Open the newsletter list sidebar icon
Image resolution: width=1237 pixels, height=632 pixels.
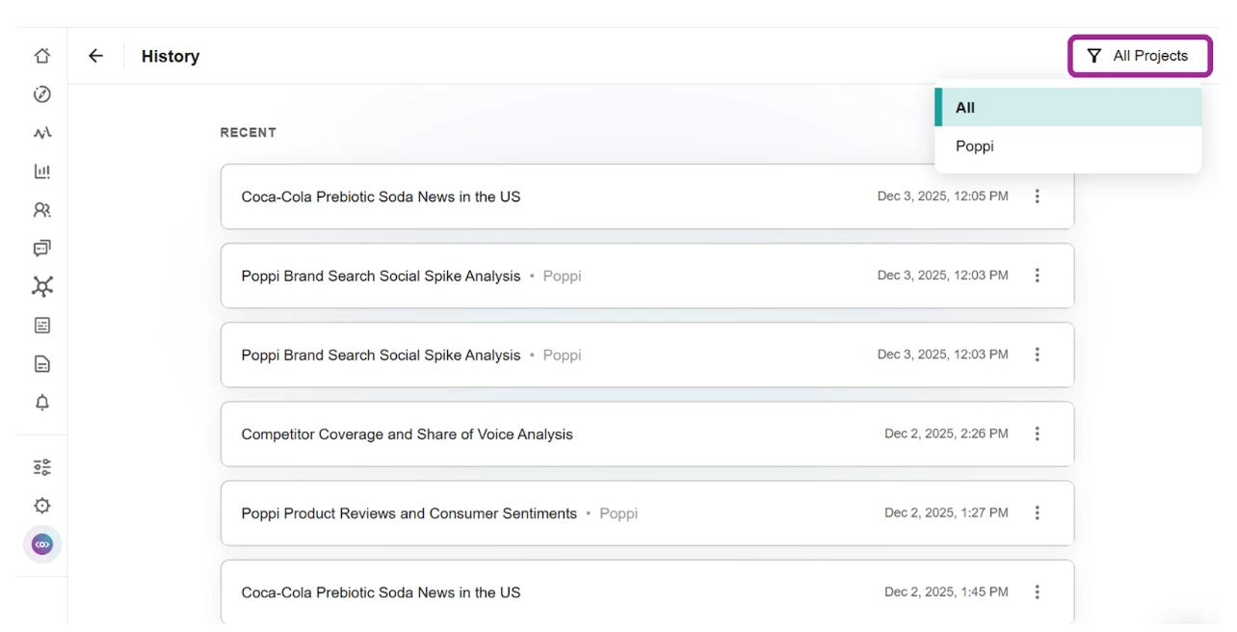[x=42, y=326]
